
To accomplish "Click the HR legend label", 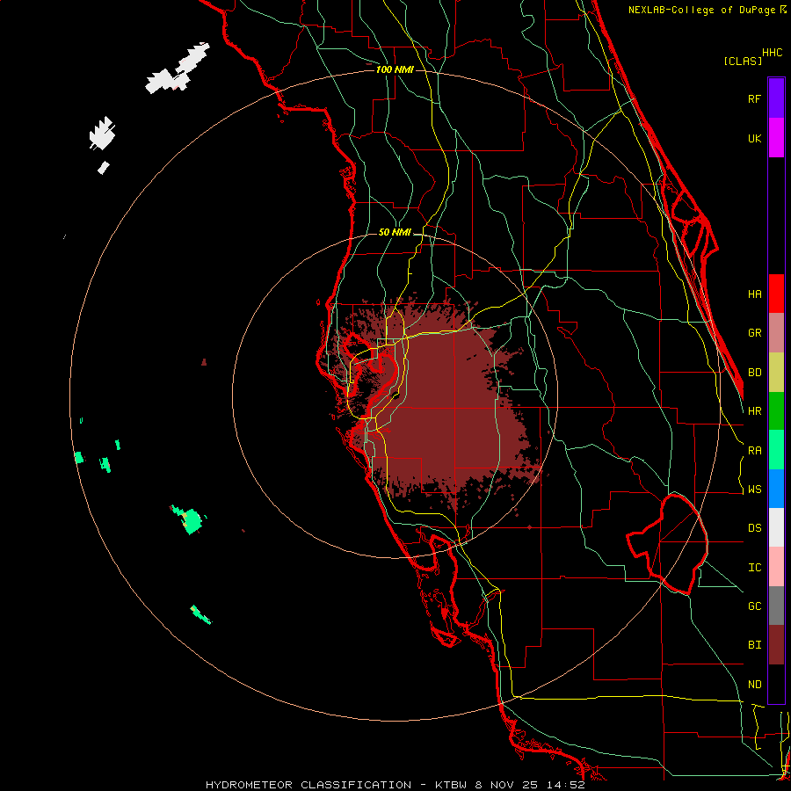I will pos(754,411).
